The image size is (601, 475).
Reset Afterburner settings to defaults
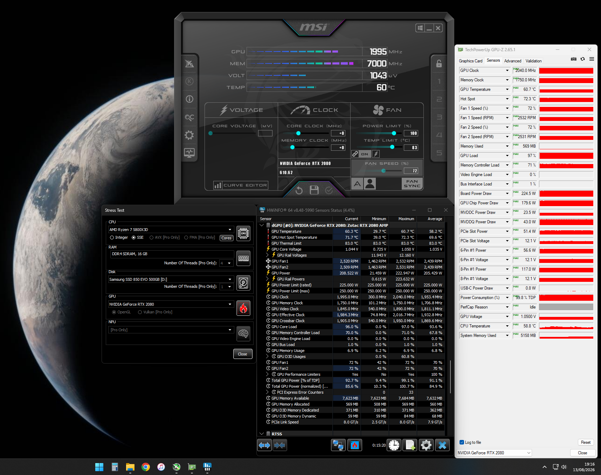[x=299, y=190]
